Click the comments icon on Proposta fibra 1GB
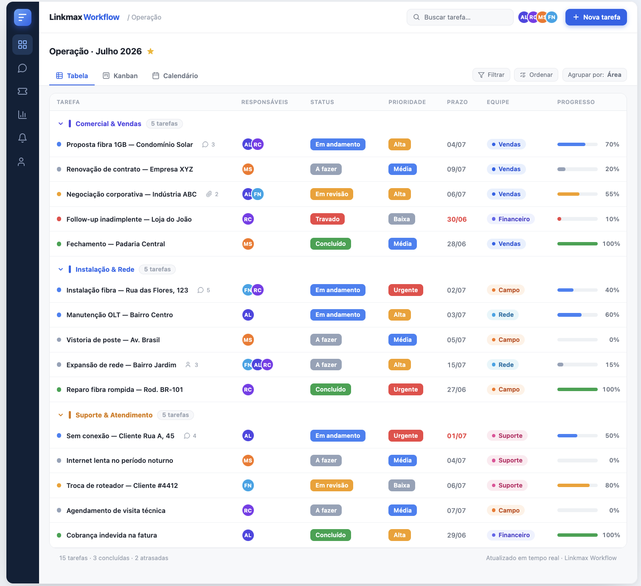Image resolution: width=641 pixels, height=586 pixels. point(205,144)
